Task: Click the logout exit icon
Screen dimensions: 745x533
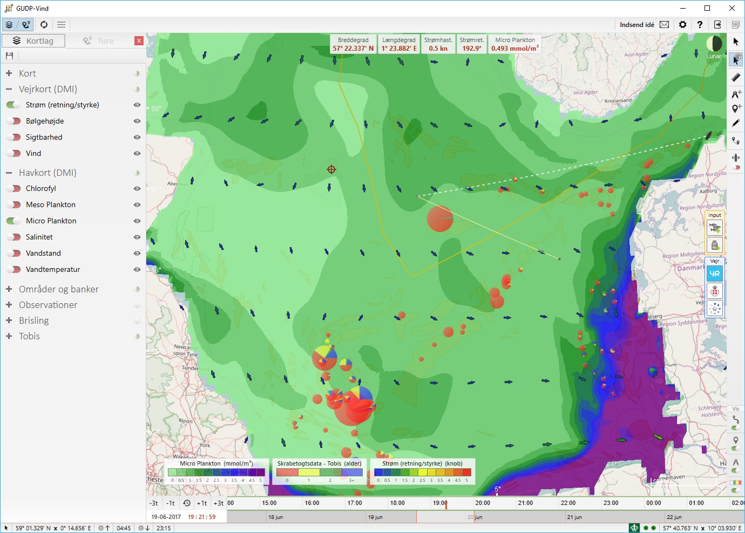Action: [717, 25]
